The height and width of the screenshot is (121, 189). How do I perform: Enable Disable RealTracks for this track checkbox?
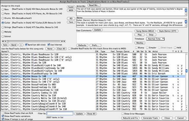[x=69, y=49]
